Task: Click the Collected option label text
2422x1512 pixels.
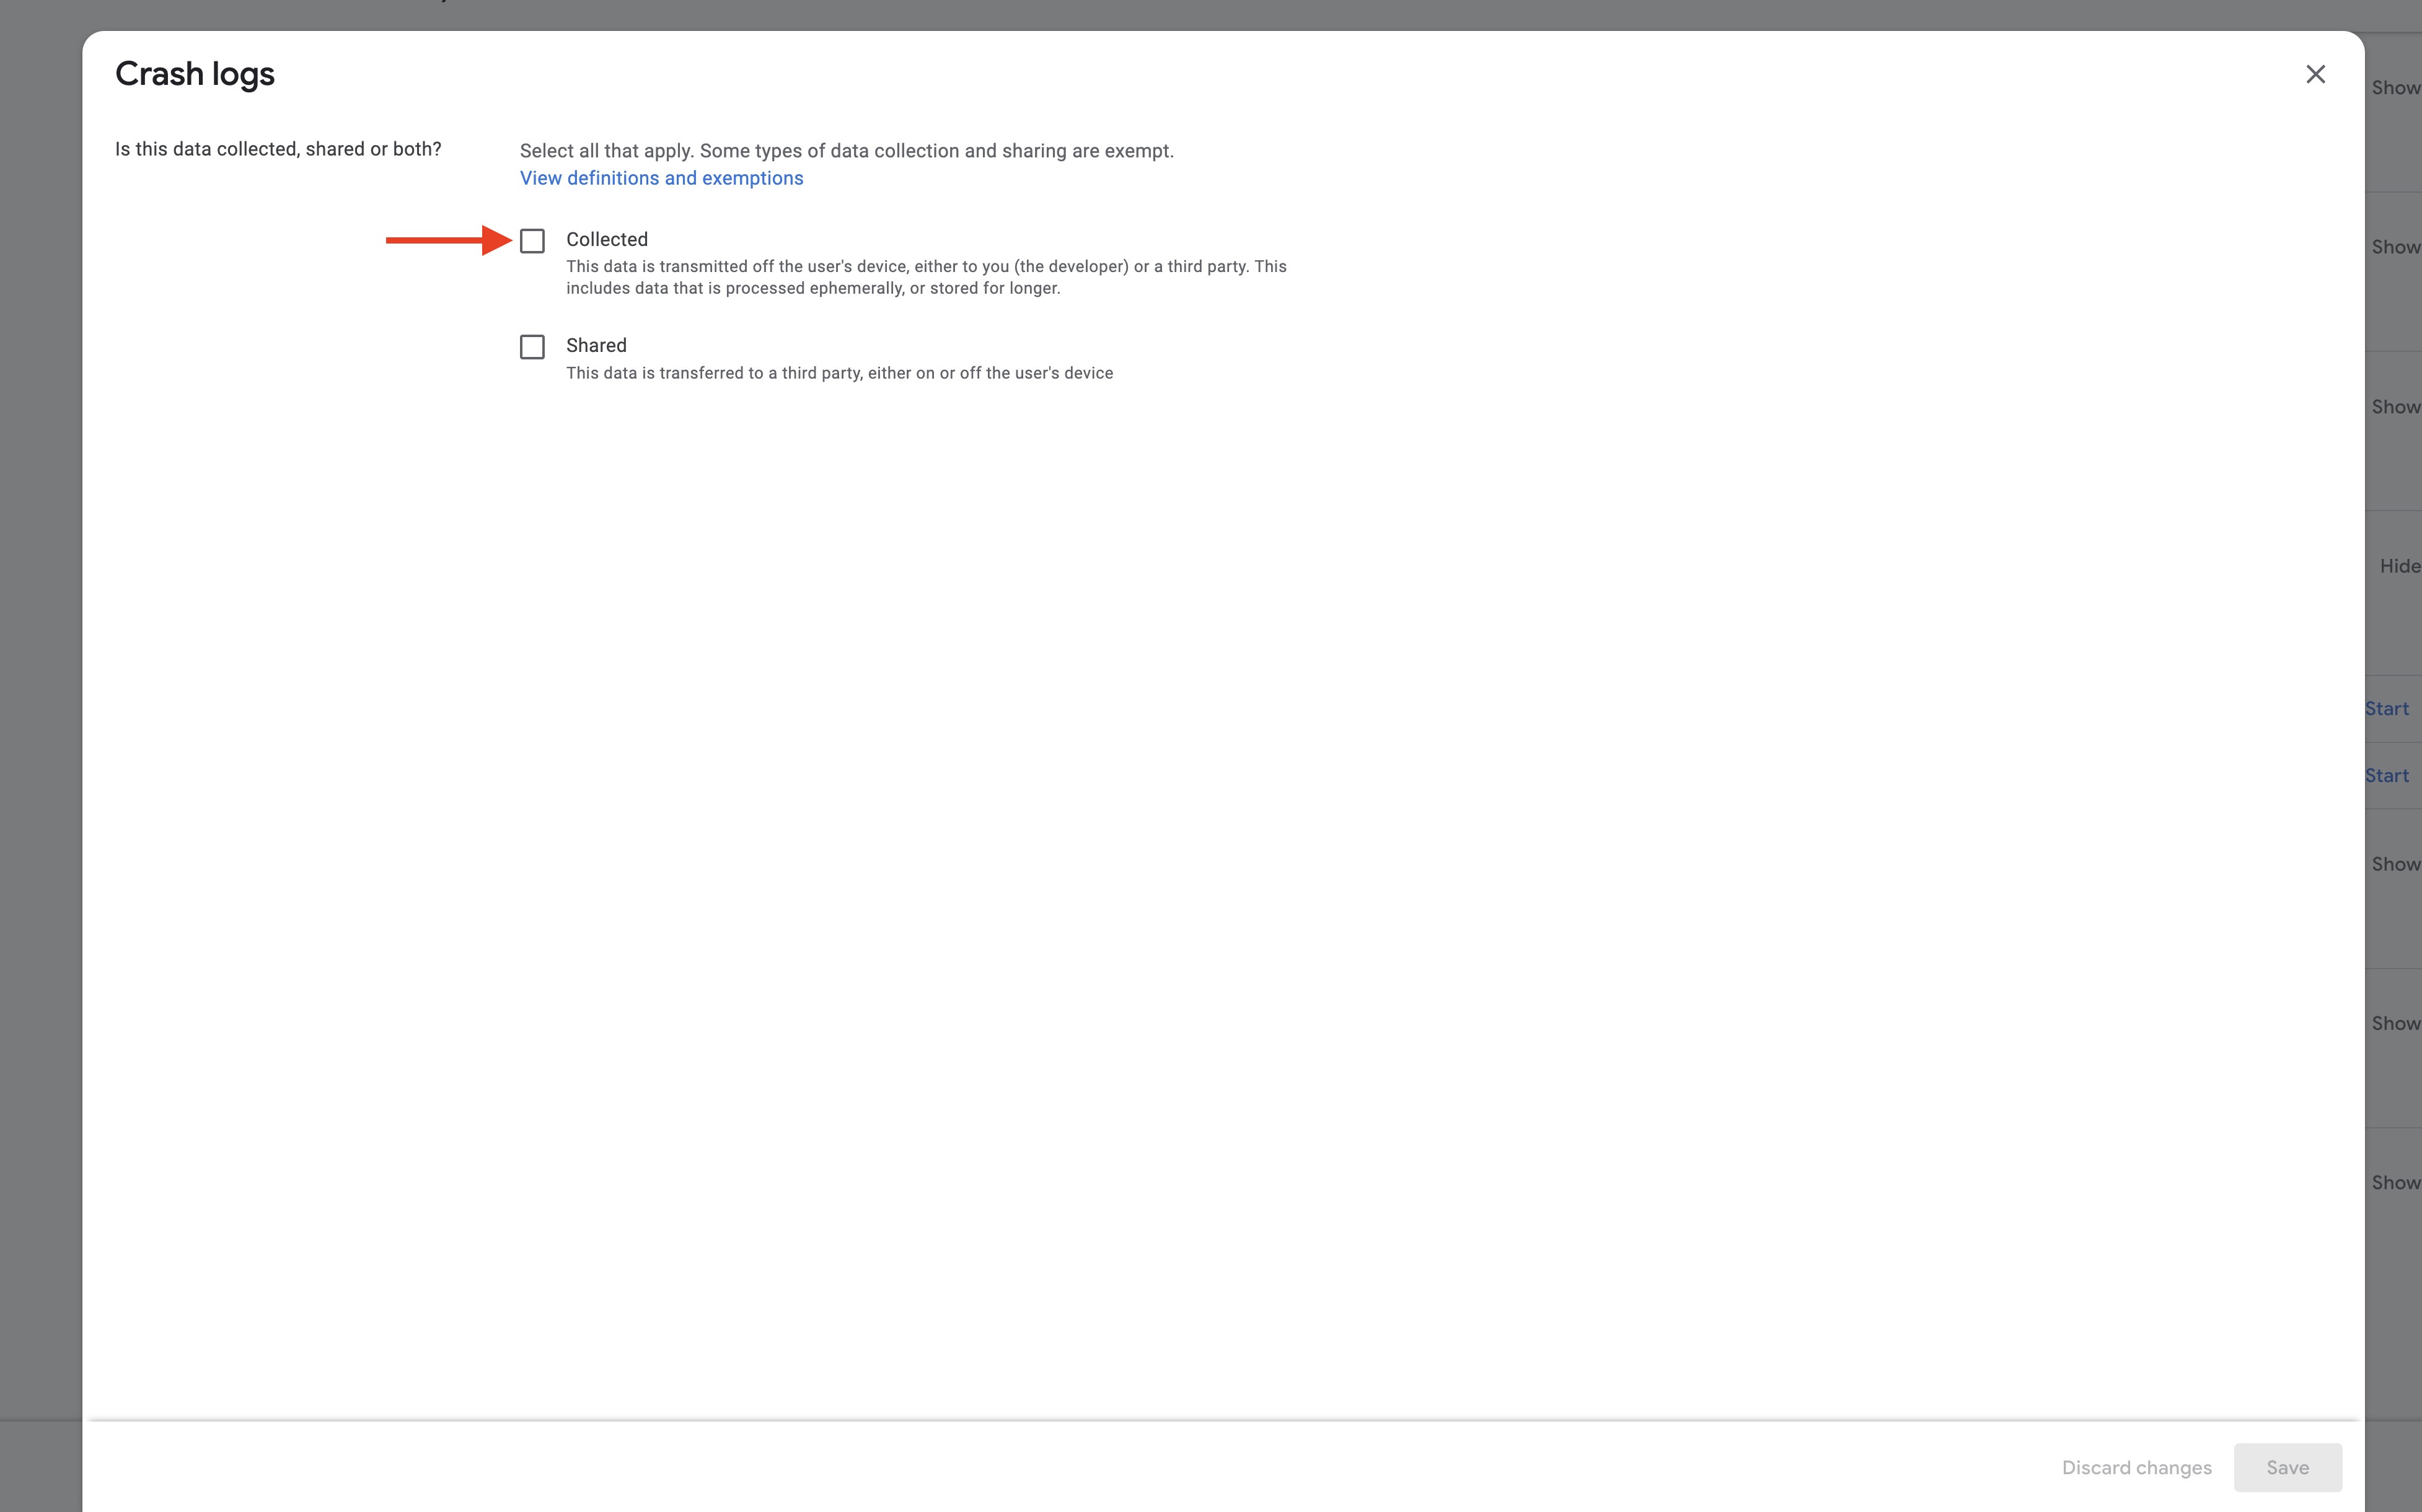Action: [x=606, y=239]
